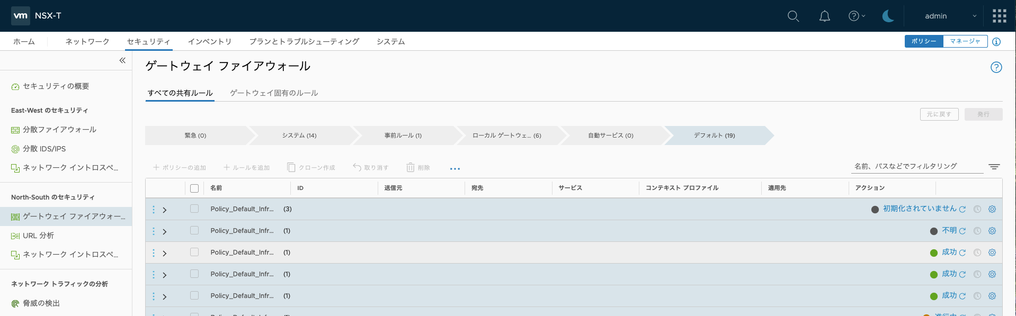The width and height of the screenshot is (1016, 316).
Task: Open the インベントリ menu tab
Action: [210, 41]
